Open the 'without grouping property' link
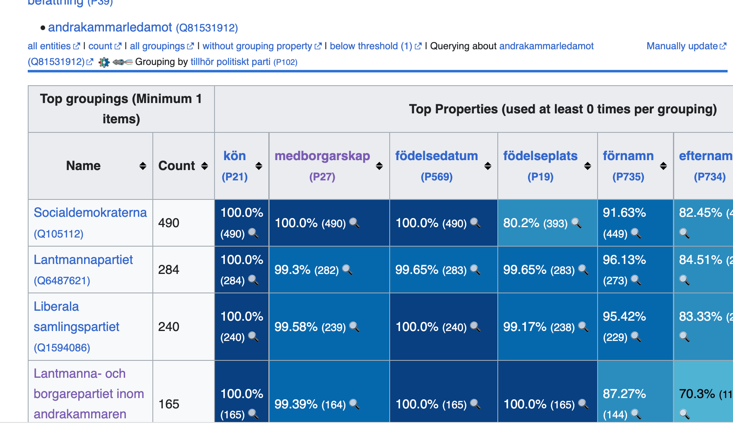 [x=257, y=46]
